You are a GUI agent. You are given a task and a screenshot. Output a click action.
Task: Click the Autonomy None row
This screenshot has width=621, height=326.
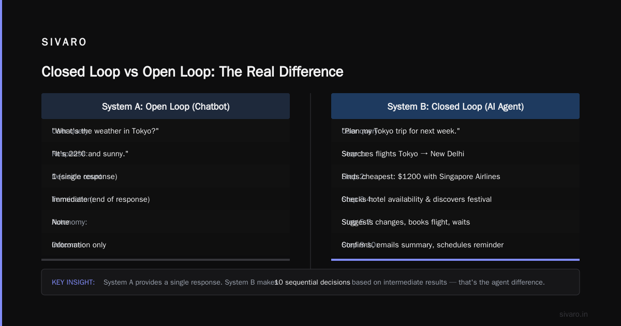pyautogui.click(x=166, y=222)
